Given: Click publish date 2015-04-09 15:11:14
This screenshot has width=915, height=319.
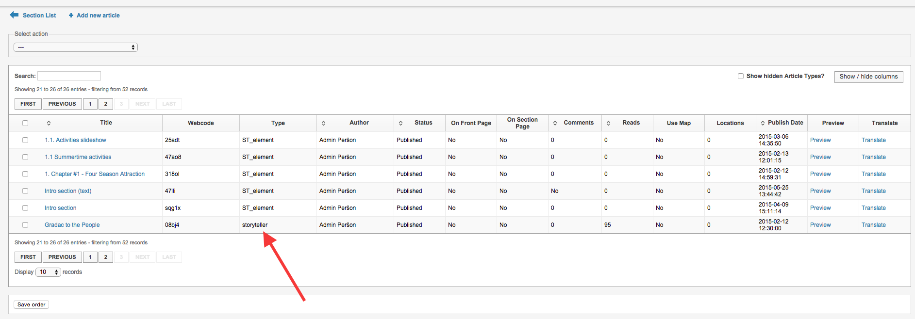Looking at the screenshot, I should pos(774,208).
